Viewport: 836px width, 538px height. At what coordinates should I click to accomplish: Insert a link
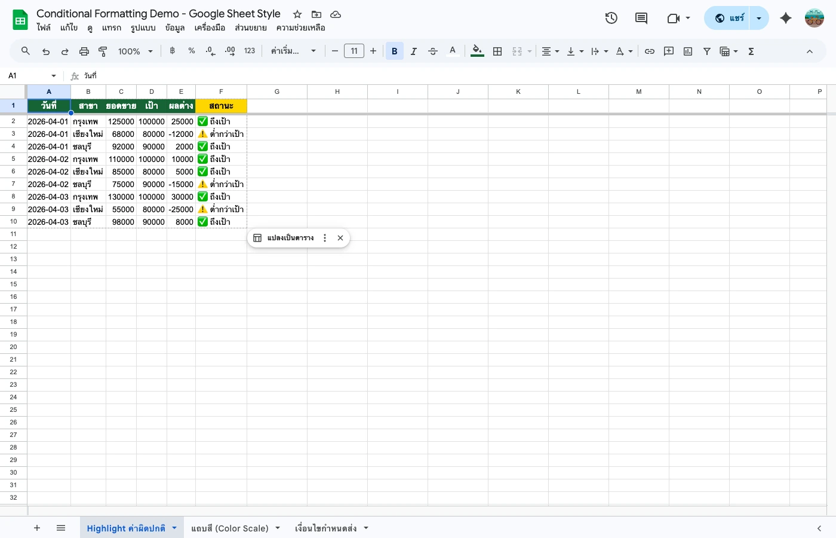coord(650,51)
